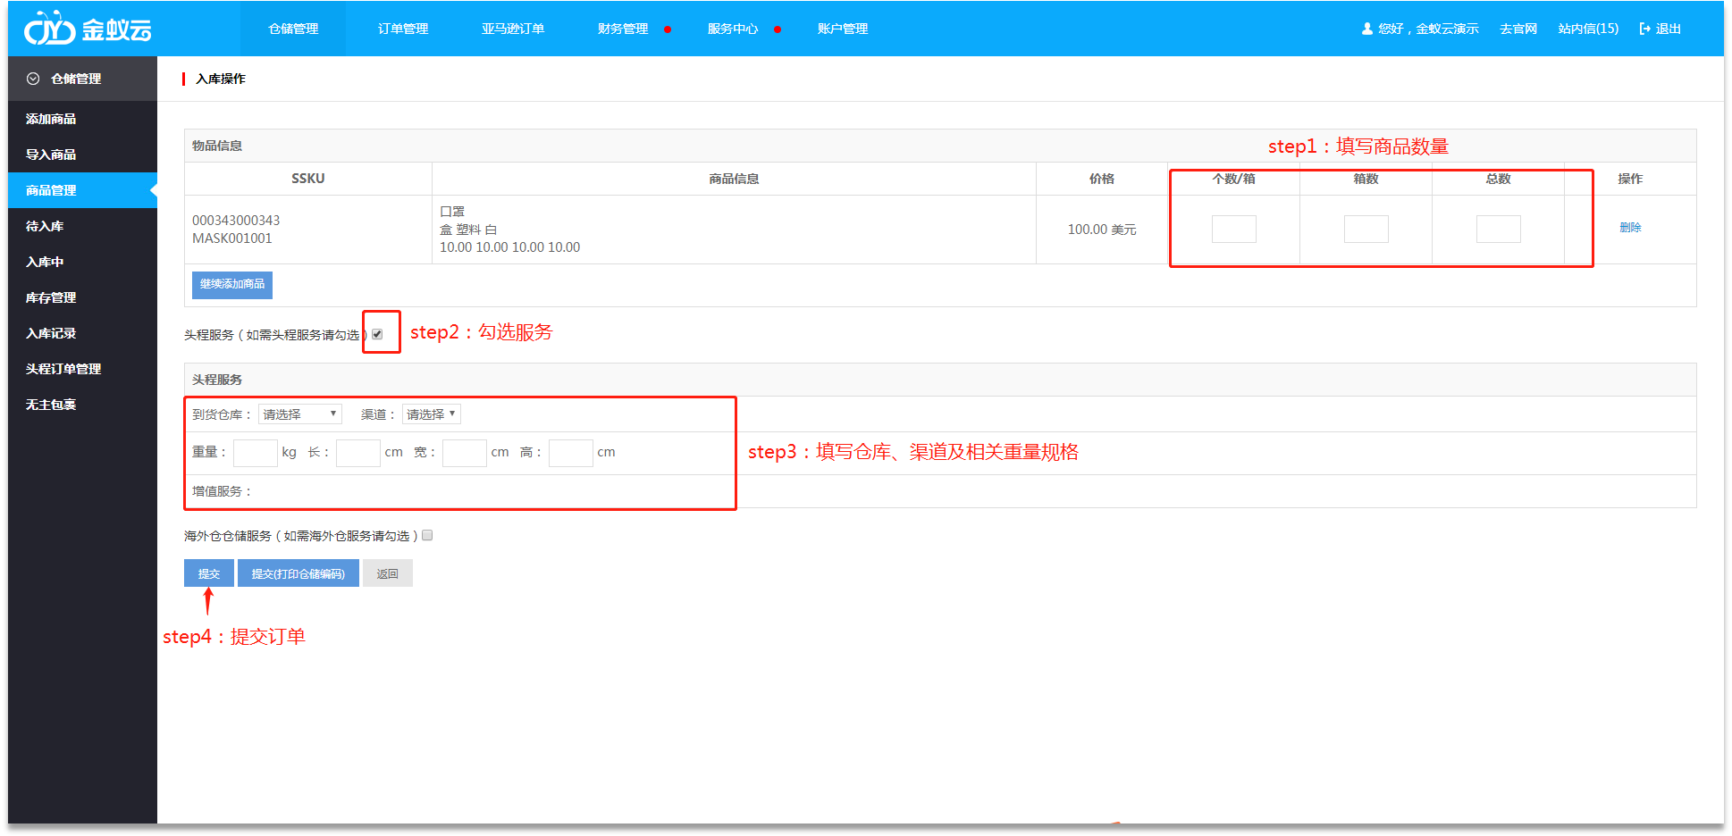The width and height of the screenshot is (1732, 836).
Task: Click the 退出 logout icon
Action: [1644, 29]
